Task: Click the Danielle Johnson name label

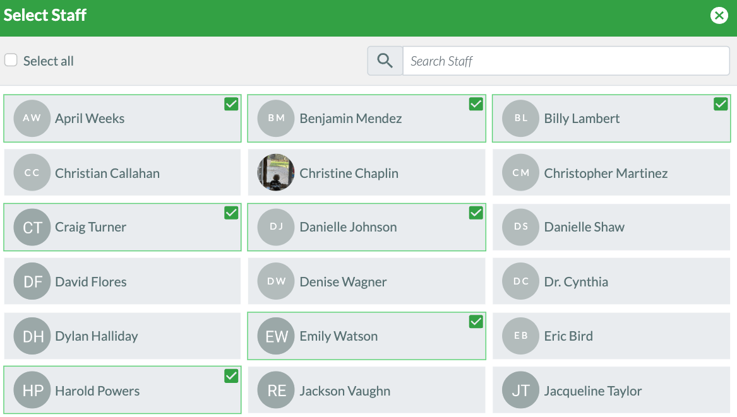Action: click(348, 227)
